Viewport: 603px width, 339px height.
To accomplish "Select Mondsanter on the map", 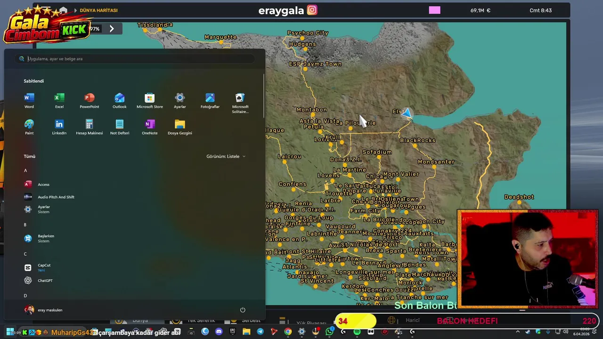I will [x=436, y=162].
